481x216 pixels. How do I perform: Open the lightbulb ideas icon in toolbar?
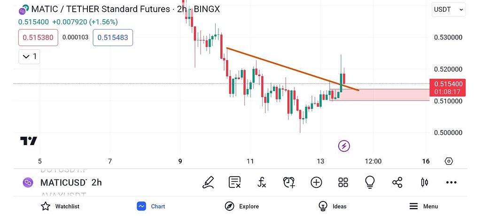click(x=370, y=182)
